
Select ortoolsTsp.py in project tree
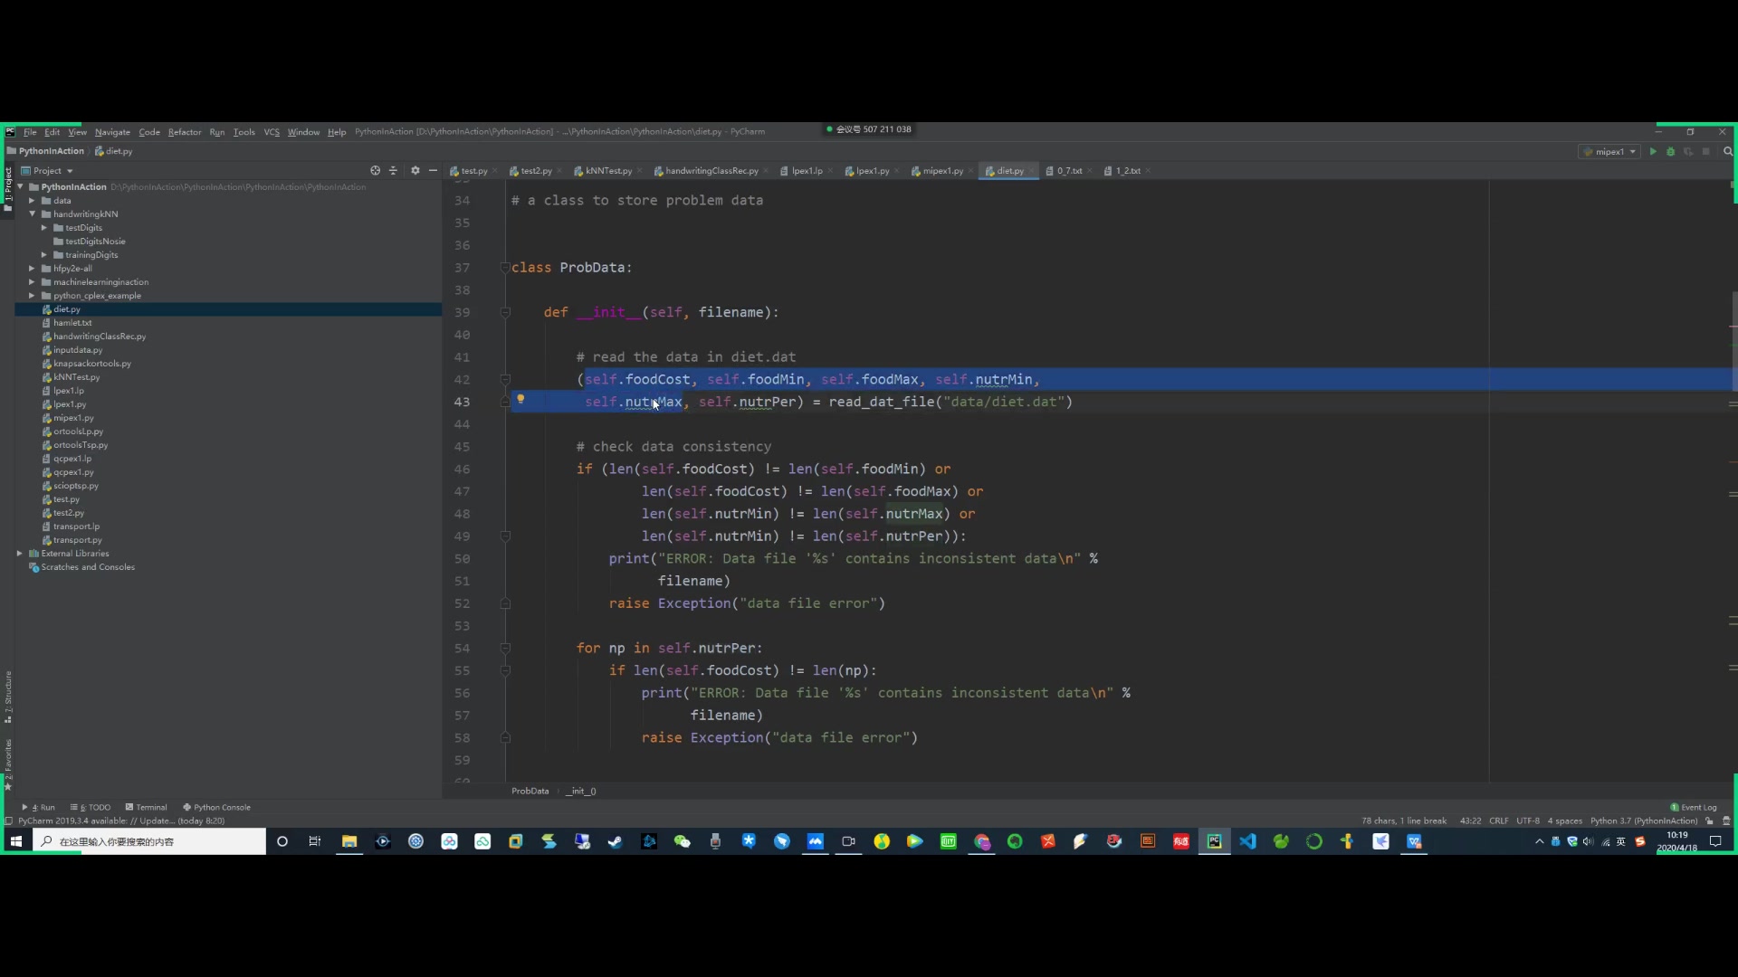[x=80, y=445]
